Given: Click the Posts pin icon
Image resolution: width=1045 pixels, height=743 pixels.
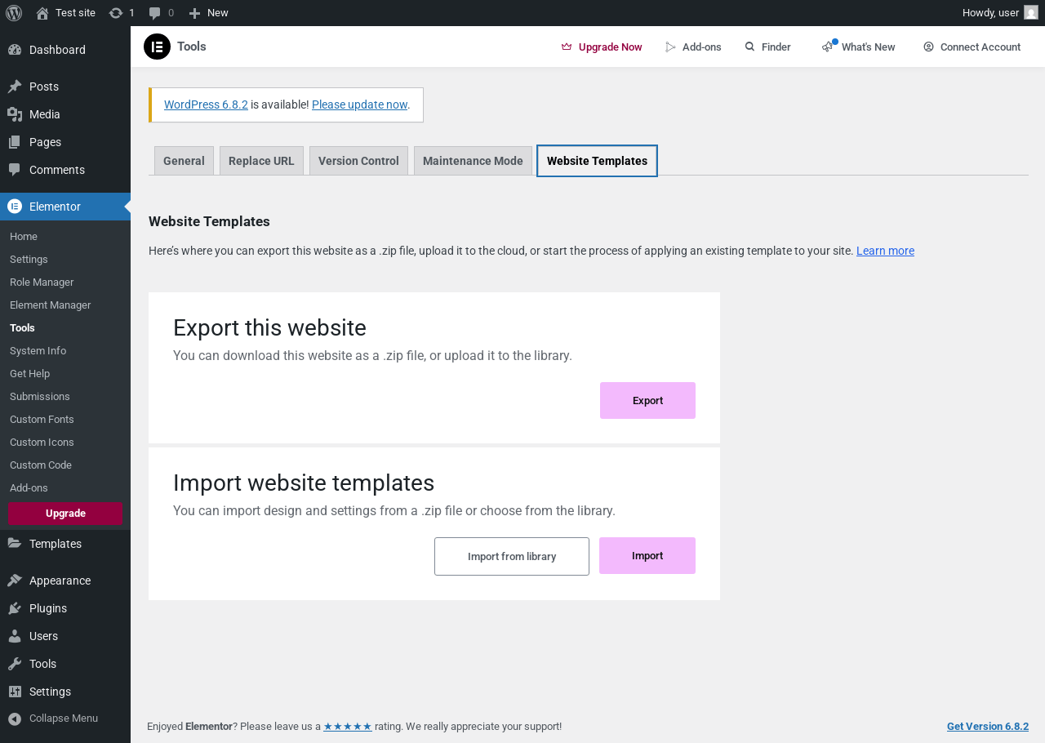Looking at the screenshot, I should point(15,87).
